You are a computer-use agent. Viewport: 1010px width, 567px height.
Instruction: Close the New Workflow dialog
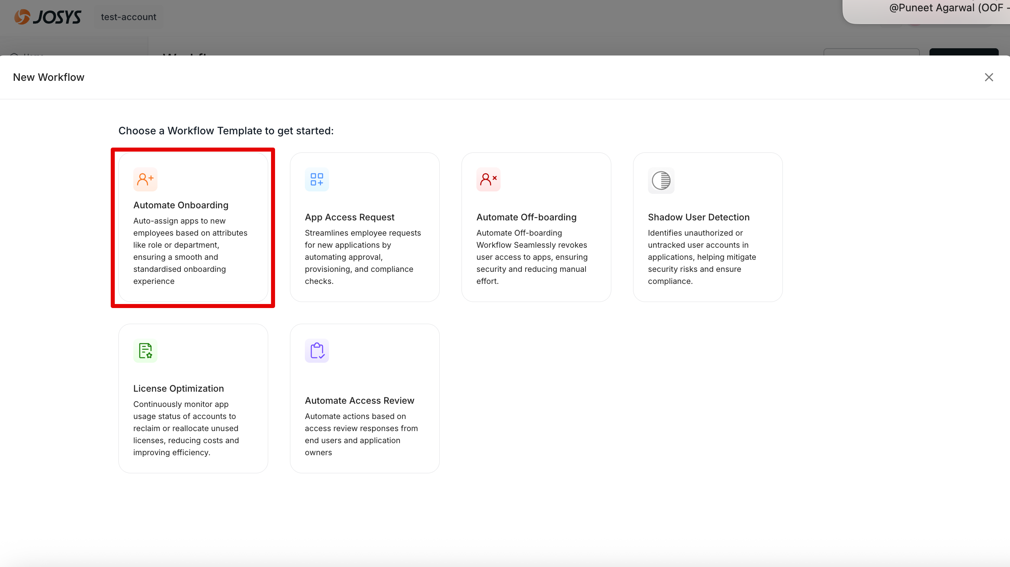[x=989, y=77]
